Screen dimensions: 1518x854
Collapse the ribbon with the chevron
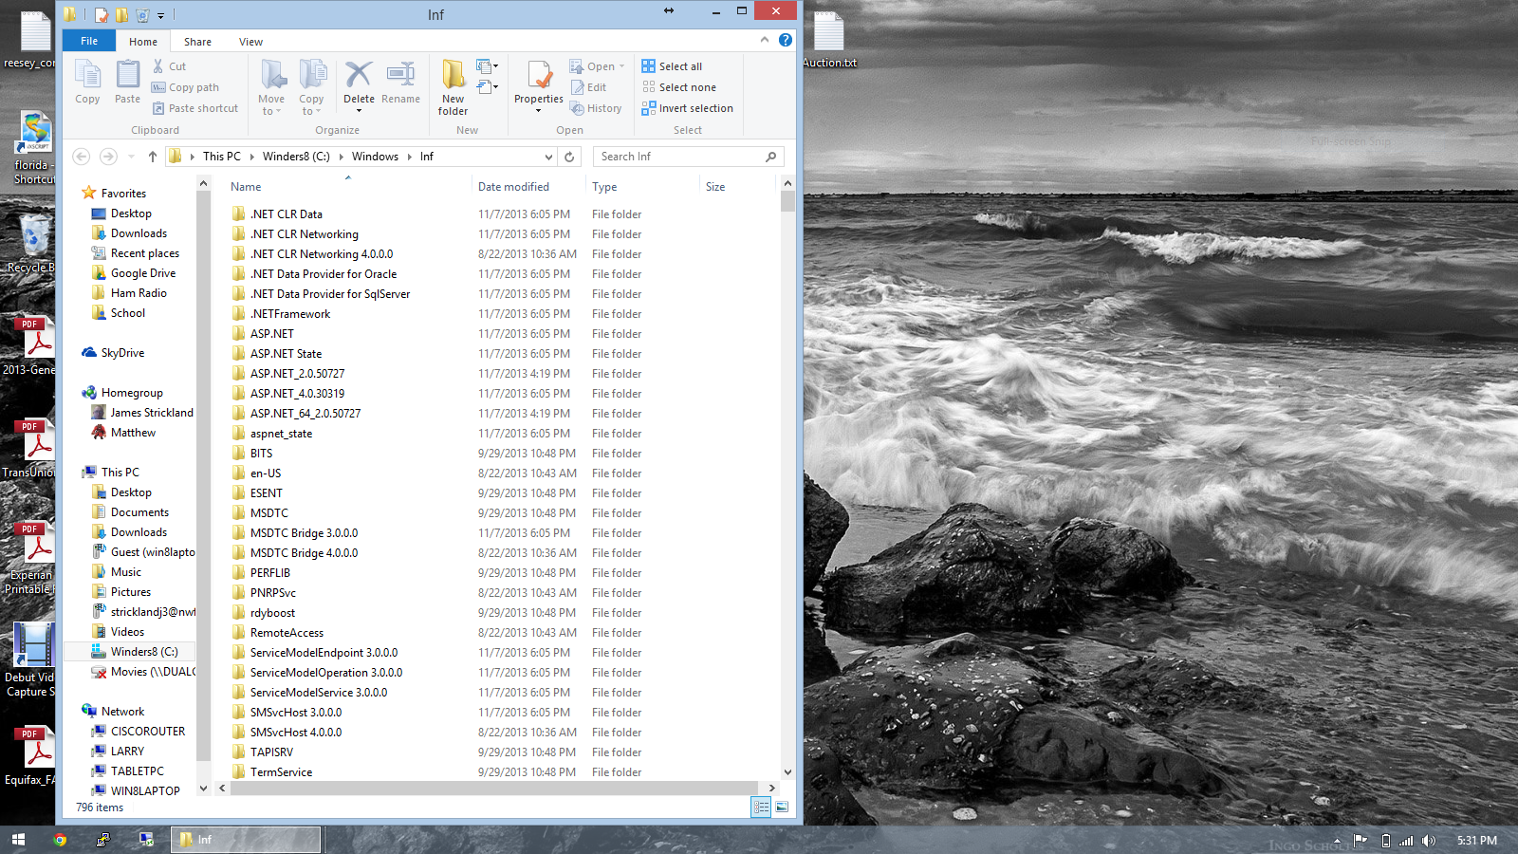point(765,40)
